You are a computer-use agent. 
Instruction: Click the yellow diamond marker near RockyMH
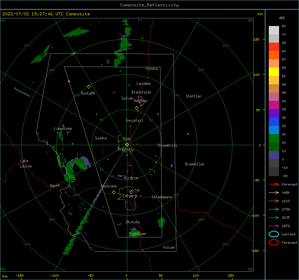click(89, 87)
